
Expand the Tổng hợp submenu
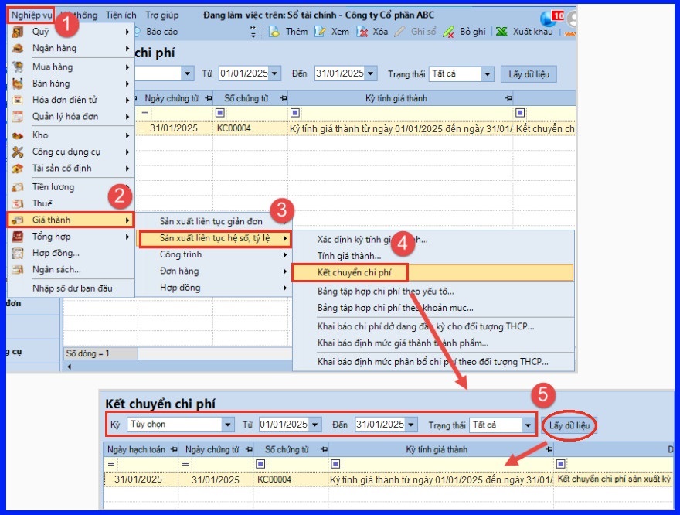pyautogui.click(x=70, y=237)
